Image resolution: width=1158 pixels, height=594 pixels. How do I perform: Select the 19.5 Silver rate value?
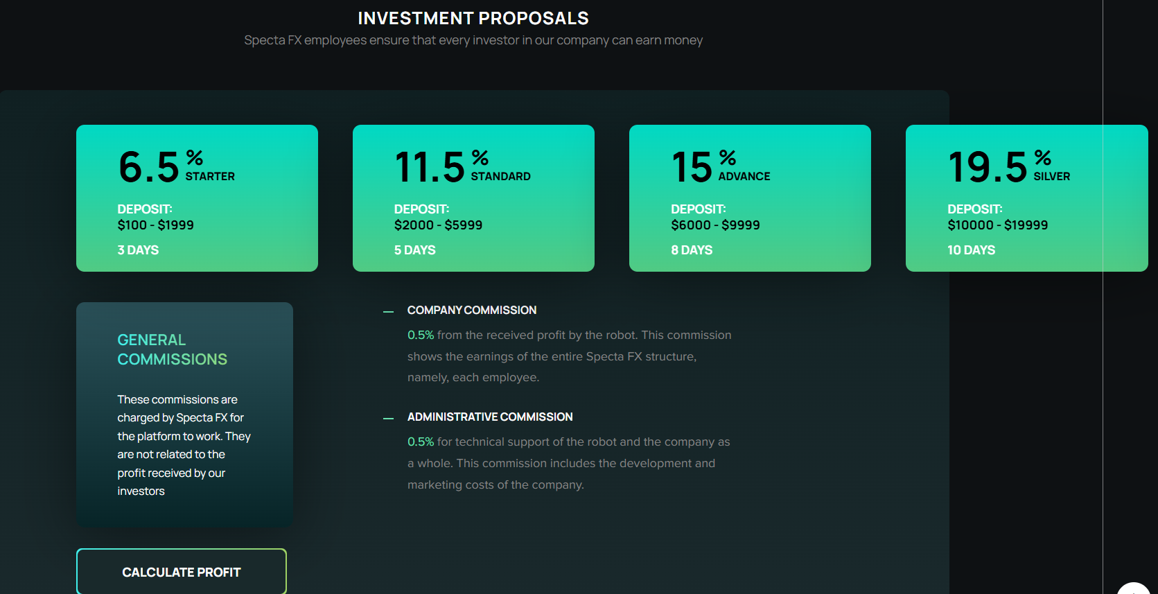coord(988,167)
